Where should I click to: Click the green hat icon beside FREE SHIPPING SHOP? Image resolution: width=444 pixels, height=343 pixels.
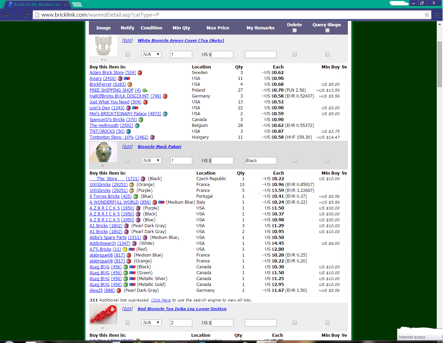point(145,90)
